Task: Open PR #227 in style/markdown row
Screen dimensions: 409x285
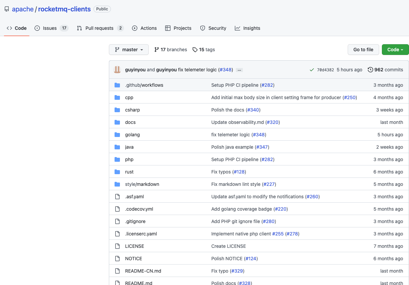Action: click(x=269, y=184)
